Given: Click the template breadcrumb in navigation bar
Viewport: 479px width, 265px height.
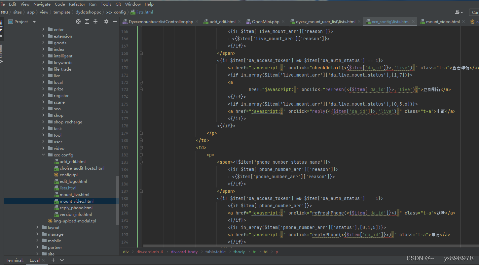Looking at the screenshot, I should [x=62, y=12].
